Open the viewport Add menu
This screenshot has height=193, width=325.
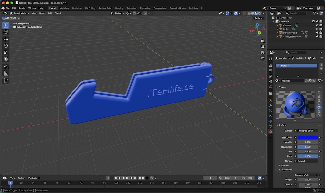(x=50, y=13)
